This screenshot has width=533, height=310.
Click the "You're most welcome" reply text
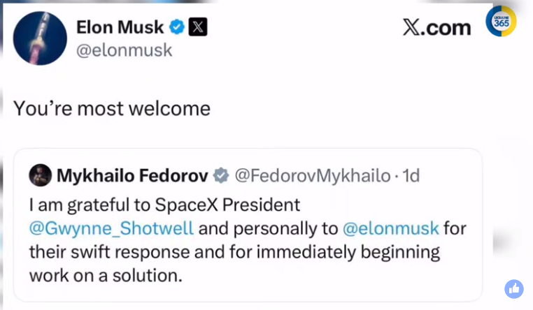coord(112,108)
